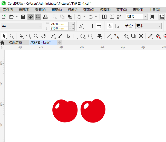This screenshot has width=166, height=142.
Task: Set portrait page orientation
Action: pyautogui.click(x=91, y=26)
